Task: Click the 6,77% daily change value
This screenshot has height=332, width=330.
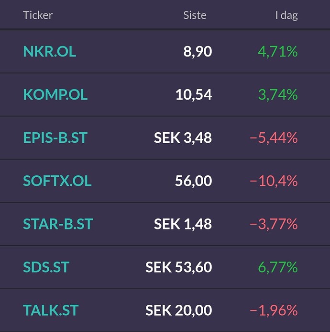Action: (x=278, y=267)
